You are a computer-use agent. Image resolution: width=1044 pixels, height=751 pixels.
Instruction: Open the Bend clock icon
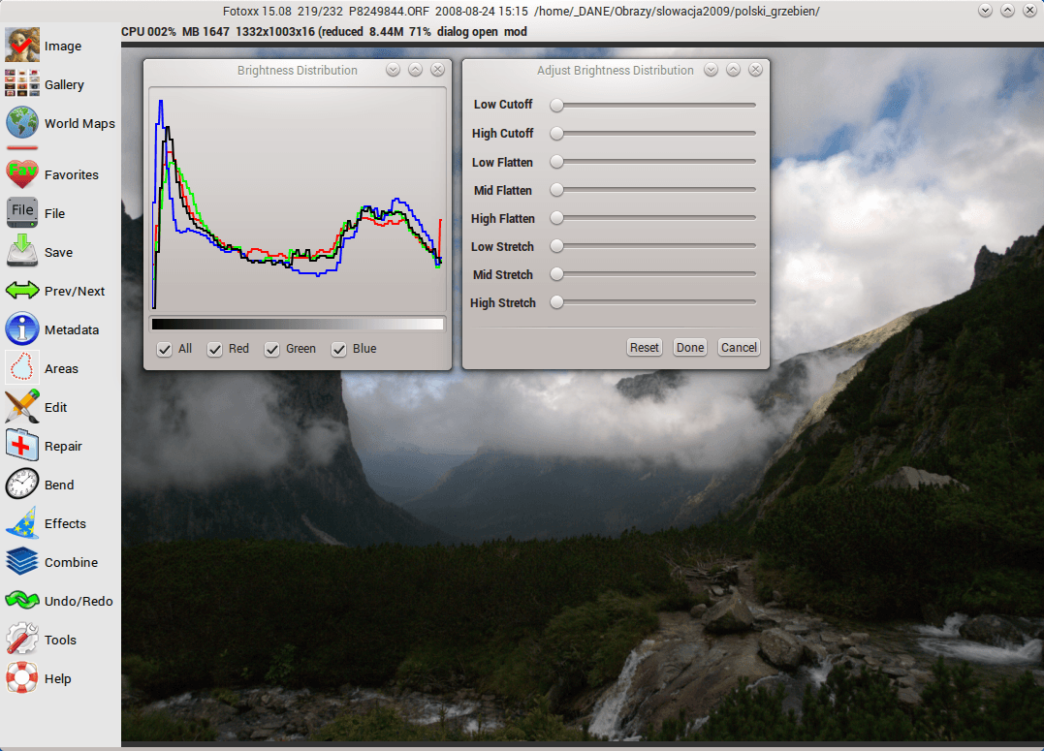tap(22, 484)
